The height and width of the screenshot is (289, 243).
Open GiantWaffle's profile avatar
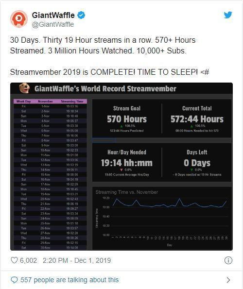19,19
